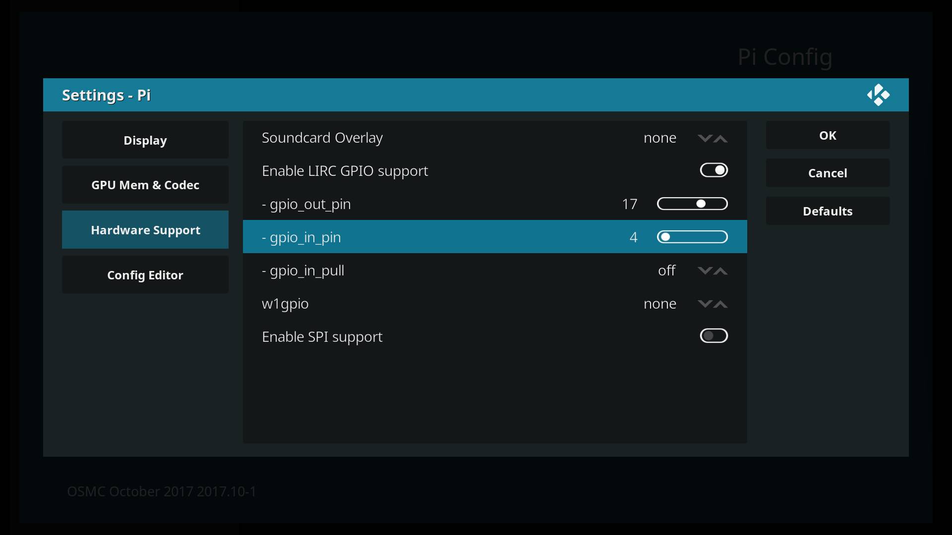Reset settings using Defaults button
952x535 pixels.
[828, 211]
